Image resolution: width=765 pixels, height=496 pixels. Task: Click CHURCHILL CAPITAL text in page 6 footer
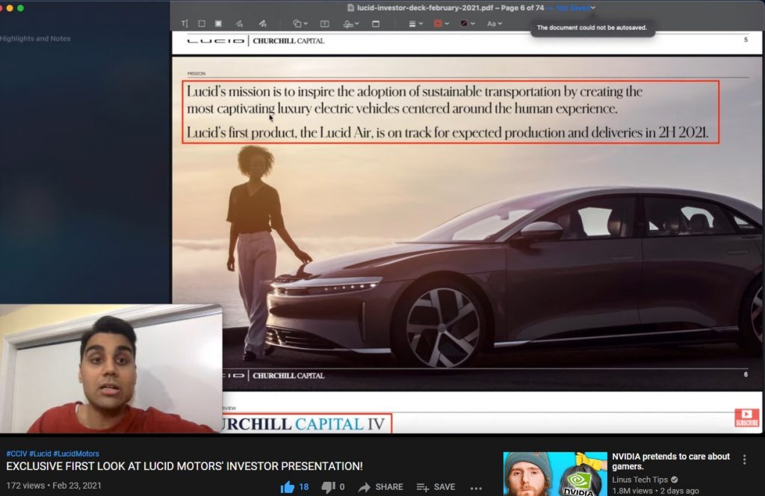pos(288,376)
